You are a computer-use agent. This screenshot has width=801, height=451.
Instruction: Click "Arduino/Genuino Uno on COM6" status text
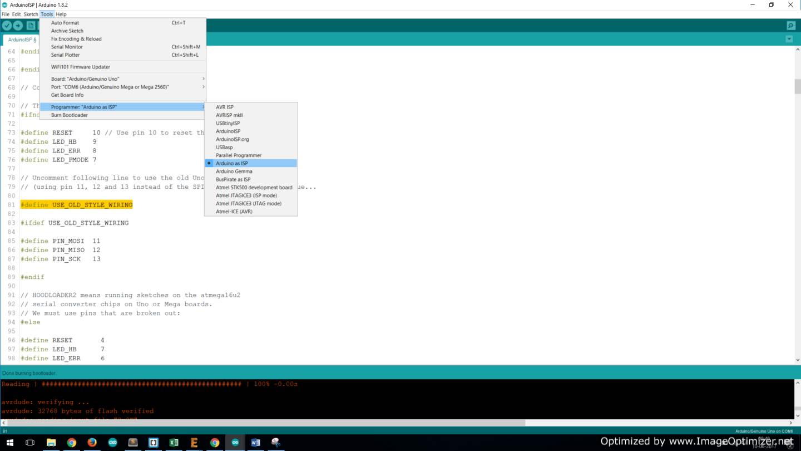click(764, 432)
